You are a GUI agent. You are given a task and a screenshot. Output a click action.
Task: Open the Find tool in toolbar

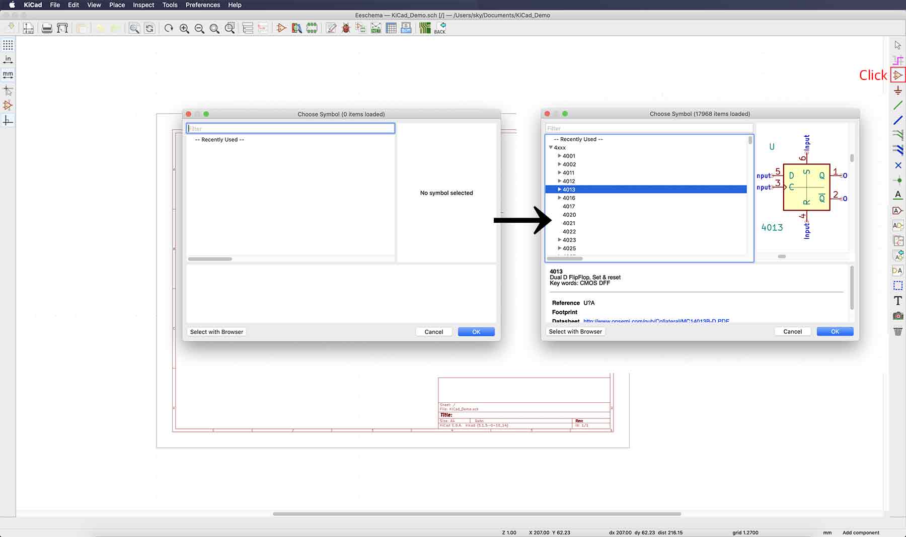(134, 28)
